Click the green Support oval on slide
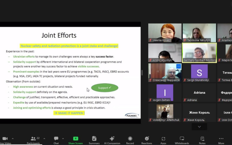The width and height of the screenshot is (232, 145). 105,88
